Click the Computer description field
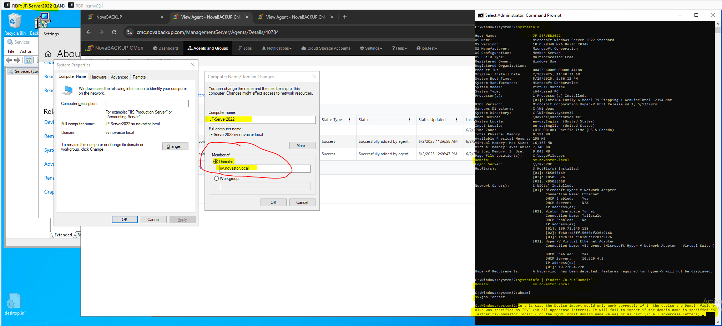This screenshot has height=326, width=722. coord(147,104)
